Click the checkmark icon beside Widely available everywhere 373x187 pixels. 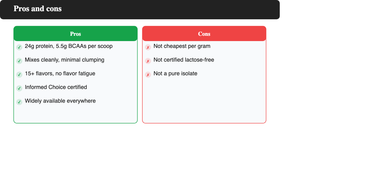[x=19, y=102]
